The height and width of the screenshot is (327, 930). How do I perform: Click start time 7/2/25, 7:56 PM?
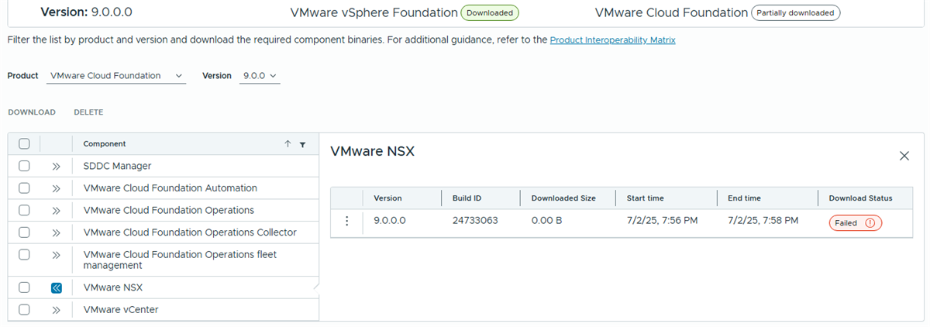pyautogui.click(x=662, y=221)
